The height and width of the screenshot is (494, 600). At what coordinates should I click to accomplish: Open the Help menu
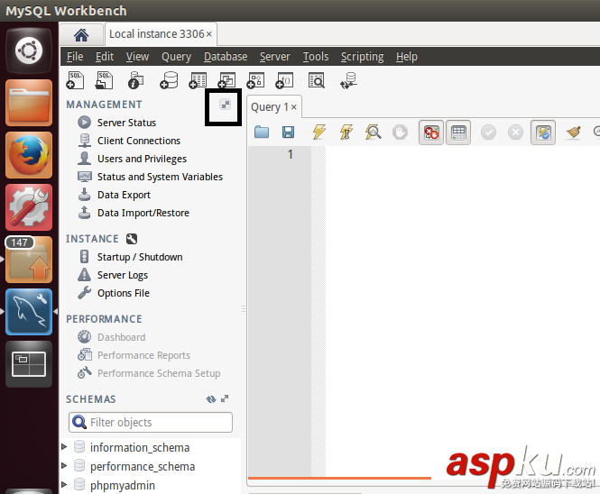coord(406,57)
